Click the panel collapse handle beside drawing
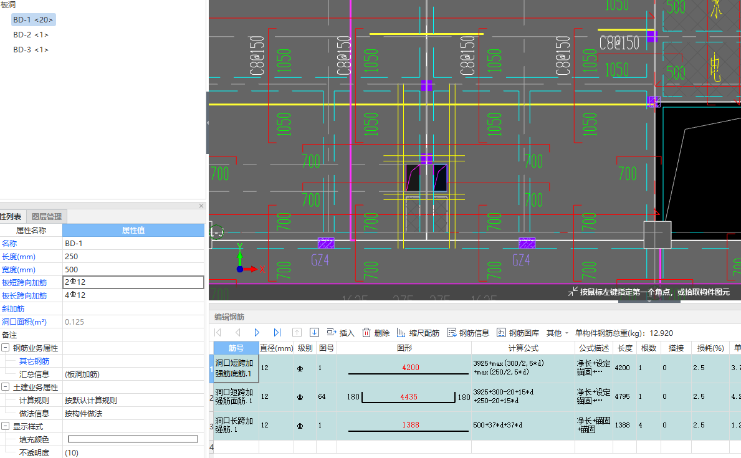 (x=208, y=122)
